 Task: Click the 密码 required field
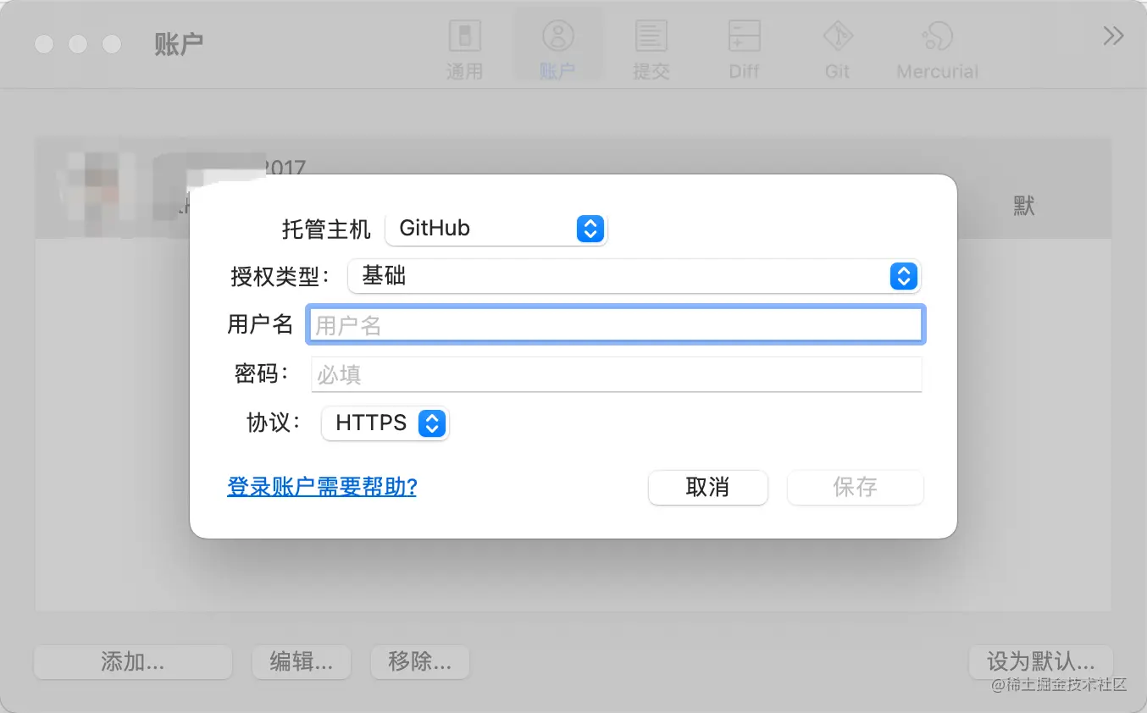pos(617,374)
